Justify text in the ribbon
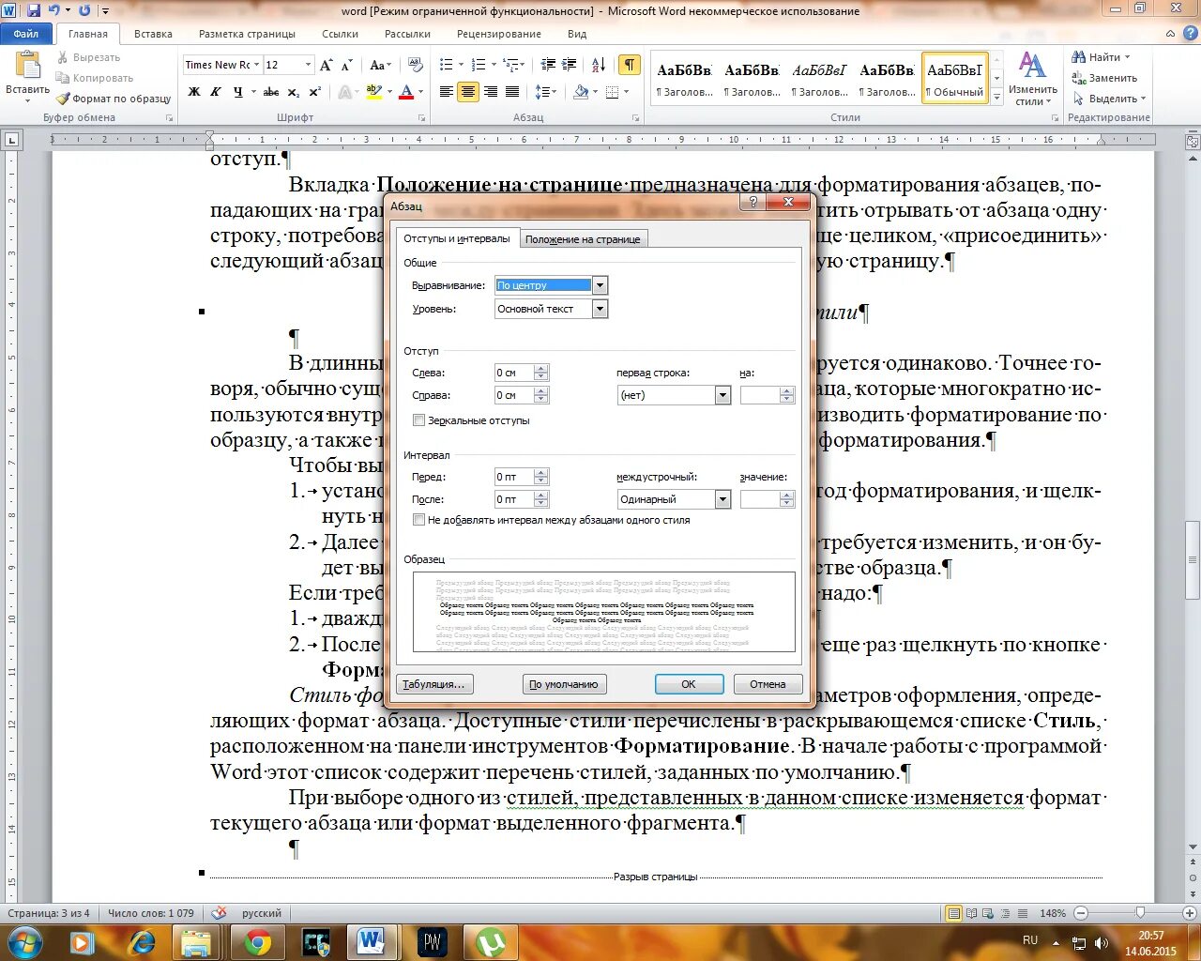Screen dimensions: 1201x961 click(512, 92)
